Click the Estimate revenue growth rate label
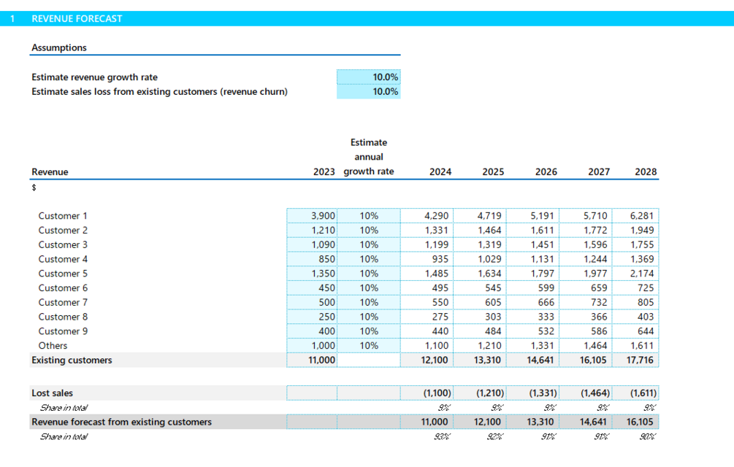 pyautogui.click(x=94, y=77)
